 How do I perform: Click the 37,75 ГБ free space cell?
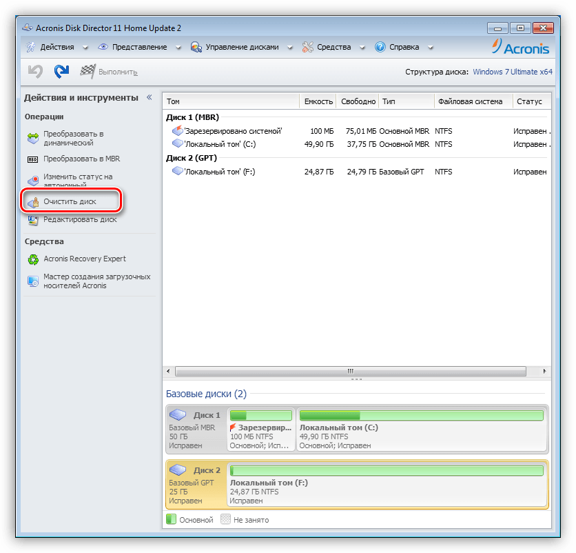(x=362, y=143)
